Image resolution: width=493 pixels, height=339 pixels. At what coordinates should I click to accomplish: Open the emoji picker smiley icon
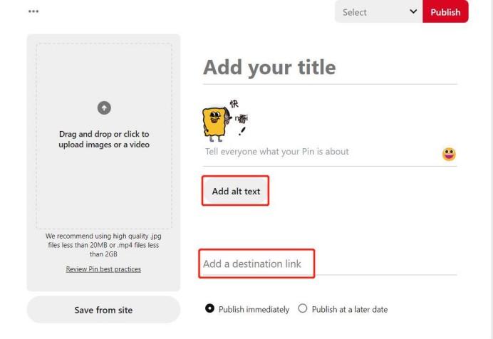coord(449,154)
